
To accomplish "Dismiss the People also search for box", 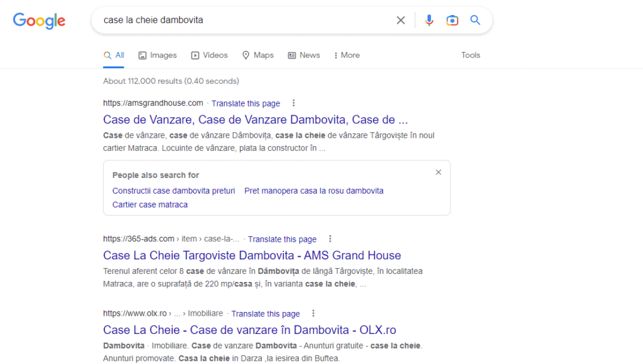I will click(438, 172).
